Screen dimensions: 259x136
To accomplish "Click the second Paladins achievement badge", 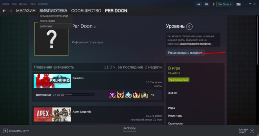I will point(120,95).
